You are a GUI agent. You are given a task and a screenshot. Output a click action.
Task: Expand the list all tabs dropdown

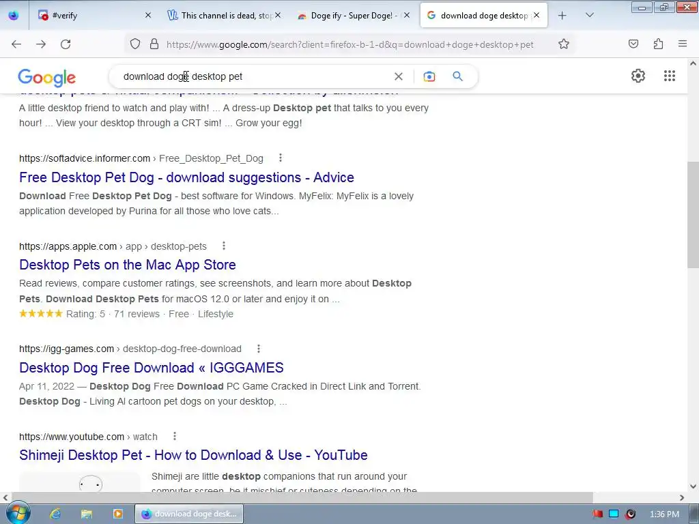589,15
